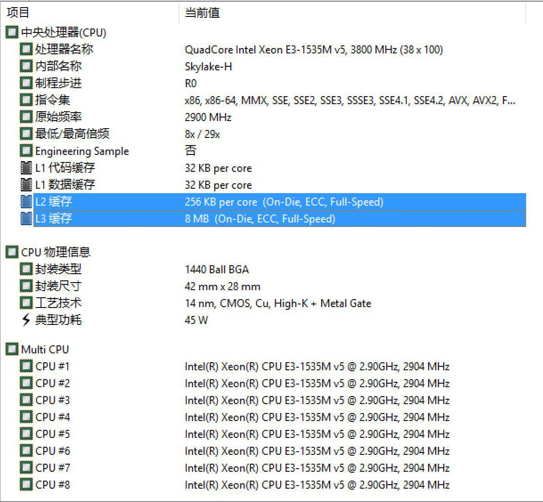The image size is (543, 502).
Task: Select the CPU #1 row label
Action: point(53,366)
